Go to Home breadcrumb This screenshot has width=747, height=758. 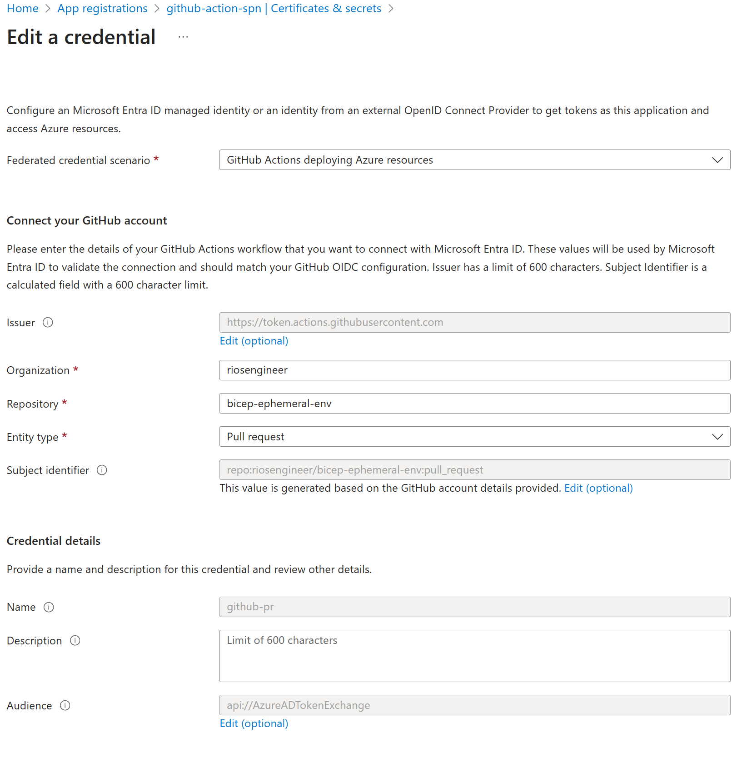(23, 9)
